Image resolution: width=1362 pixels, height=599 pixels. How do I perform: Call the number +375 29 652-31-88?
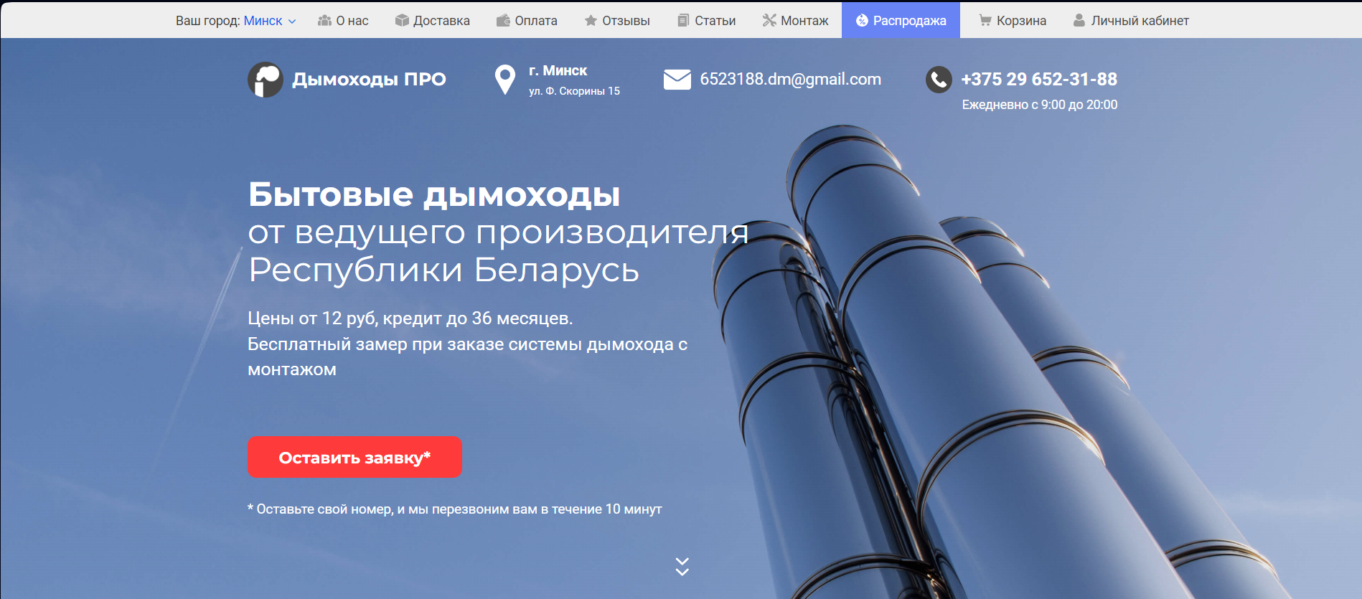coord(1039,79)
